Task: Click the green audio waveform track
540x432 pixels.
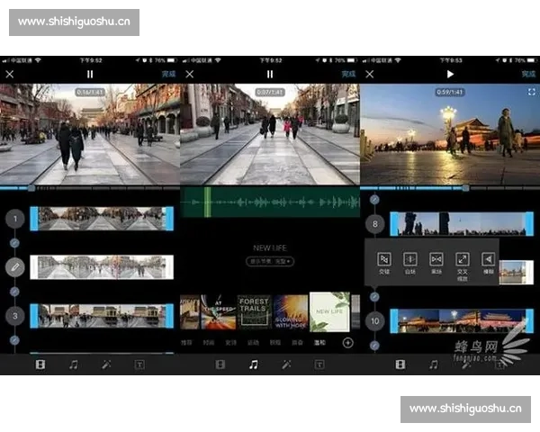Action: 270,202
